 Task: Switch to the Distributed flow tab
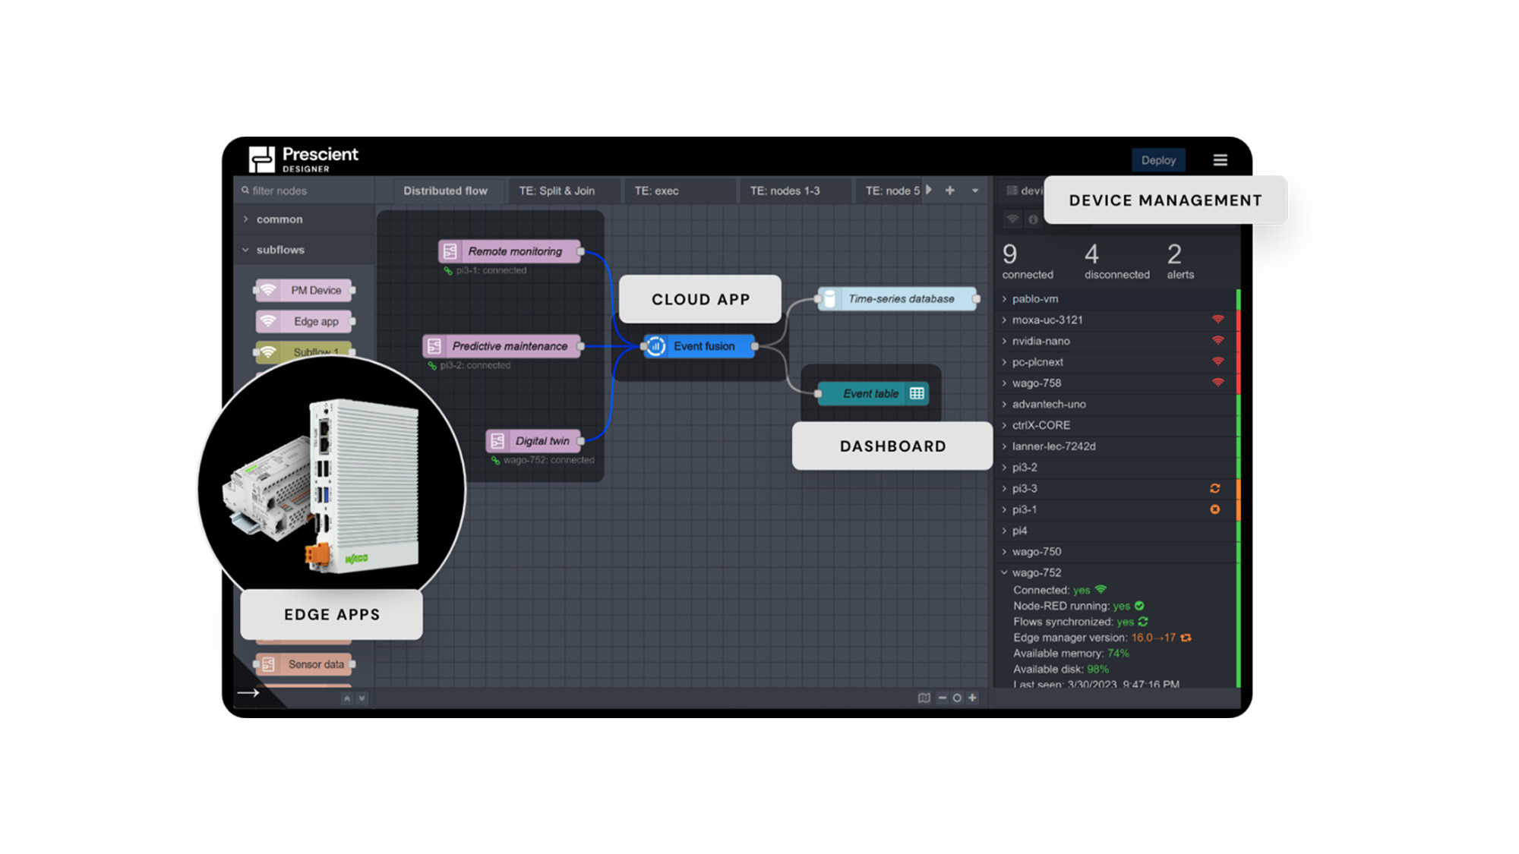(x=445, y=191)
